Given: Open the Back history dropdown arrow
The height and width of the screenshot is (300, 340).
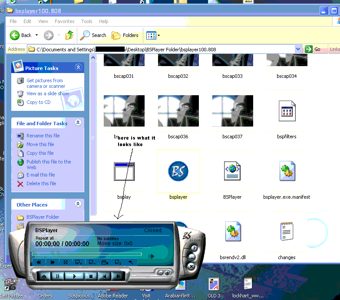Looking at the screenshot, I should click(x=36, y=35).
